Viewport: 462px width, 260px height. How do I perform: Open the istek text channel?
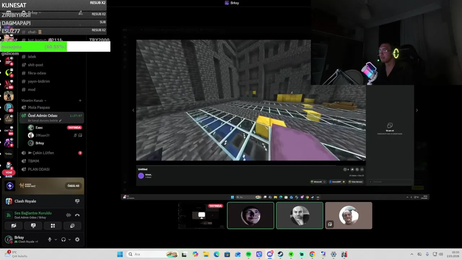pyautogui.click(x=52, y=57)
